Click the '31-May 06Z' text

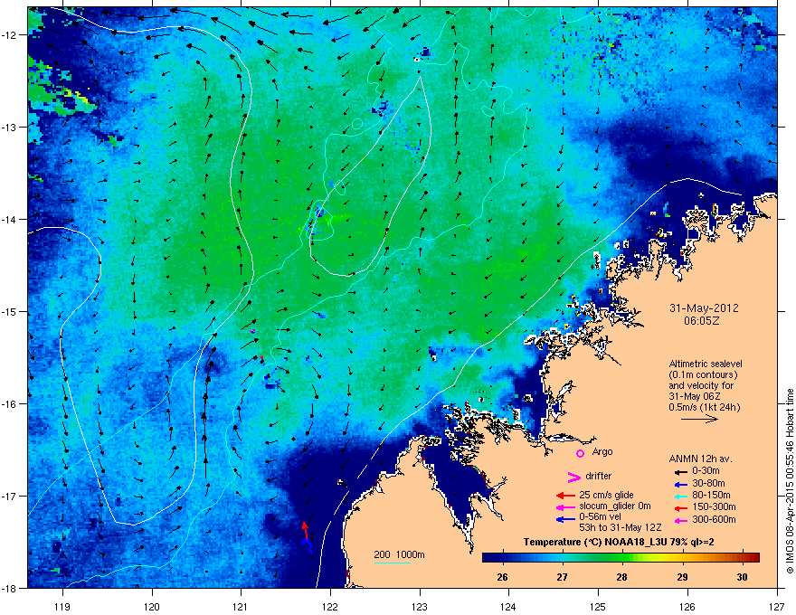pos(695,396)
